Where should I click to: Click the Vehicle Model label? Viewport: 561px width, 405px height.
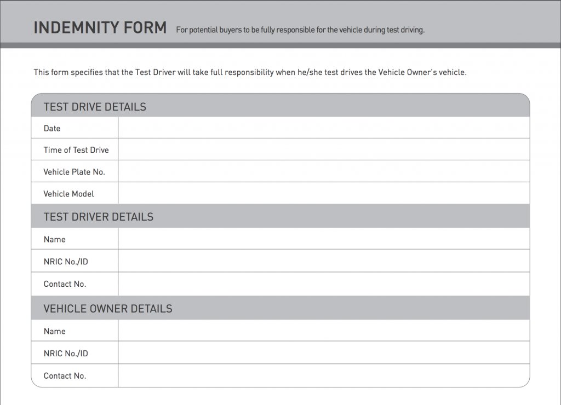pos(68,194)
